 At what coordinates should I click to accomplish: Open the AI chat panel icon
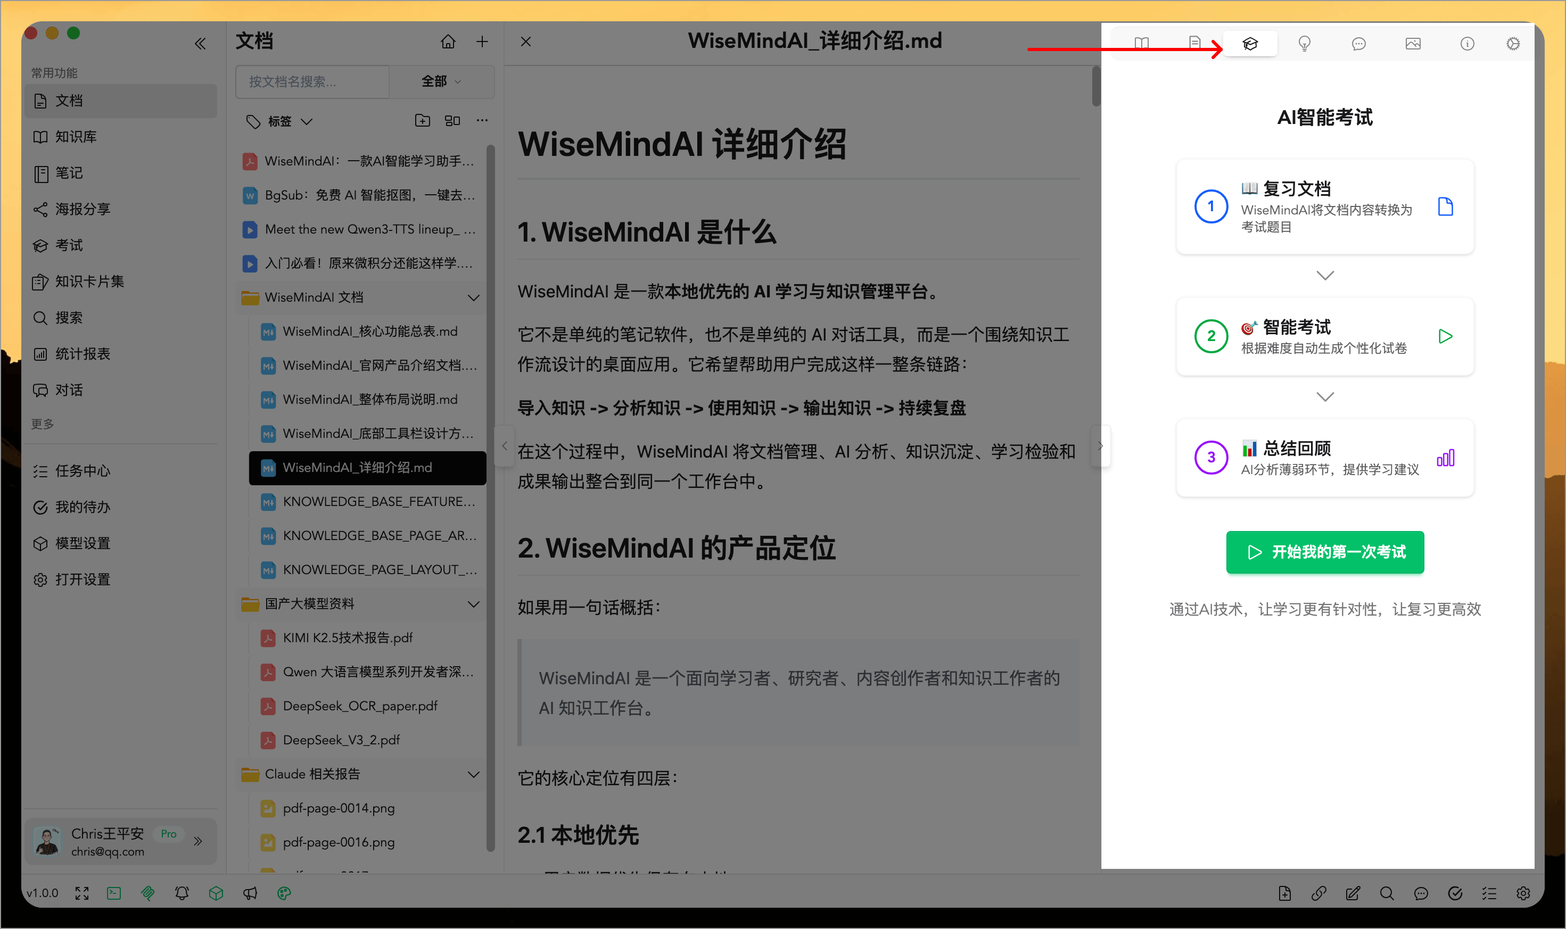tap(1359, 43)
